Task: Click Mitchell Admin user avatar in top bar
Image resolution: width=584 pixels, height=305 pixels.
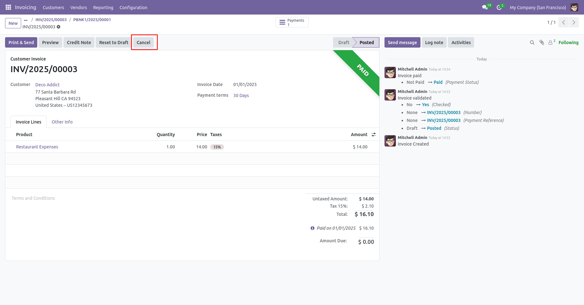Action: [x=574, y=7]
